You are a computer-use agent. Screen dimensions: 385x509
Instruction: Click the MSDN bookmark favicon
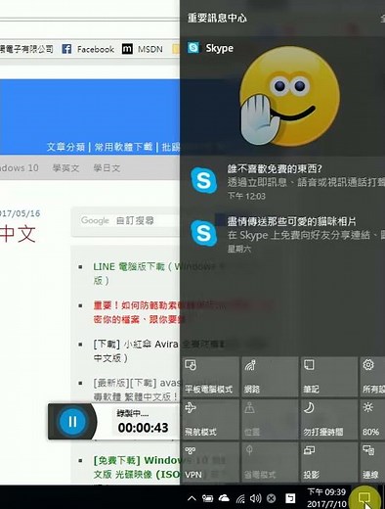point(127,49)
